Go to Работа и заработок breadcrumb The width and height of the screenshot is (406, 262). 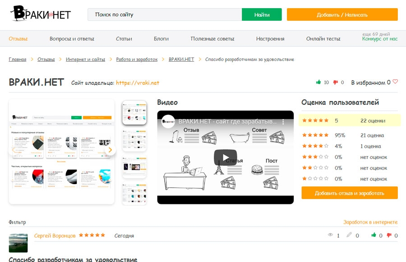point(137,59)
